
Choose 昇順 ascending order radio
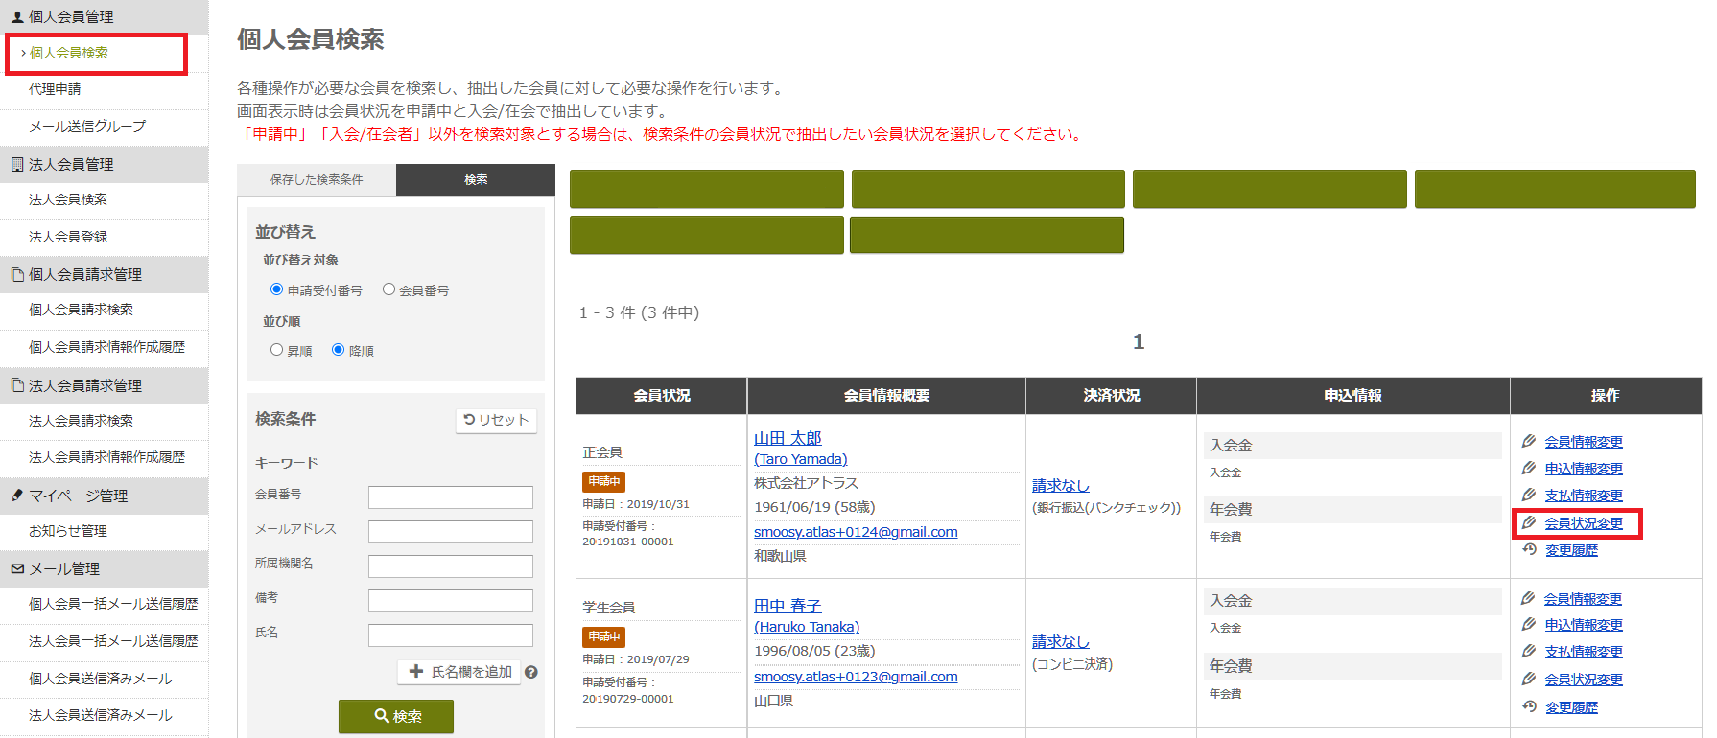point(276,350)
